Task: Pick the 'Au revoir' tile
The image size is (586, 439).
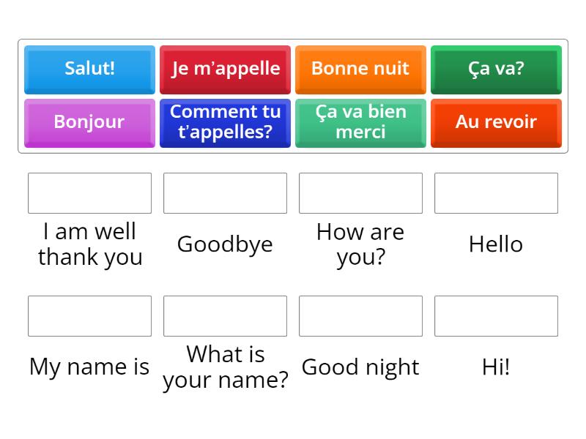Action: [x=496, y=122]
